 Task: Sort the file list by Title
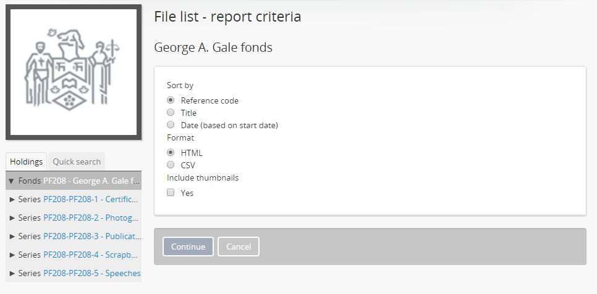(171, 113)
